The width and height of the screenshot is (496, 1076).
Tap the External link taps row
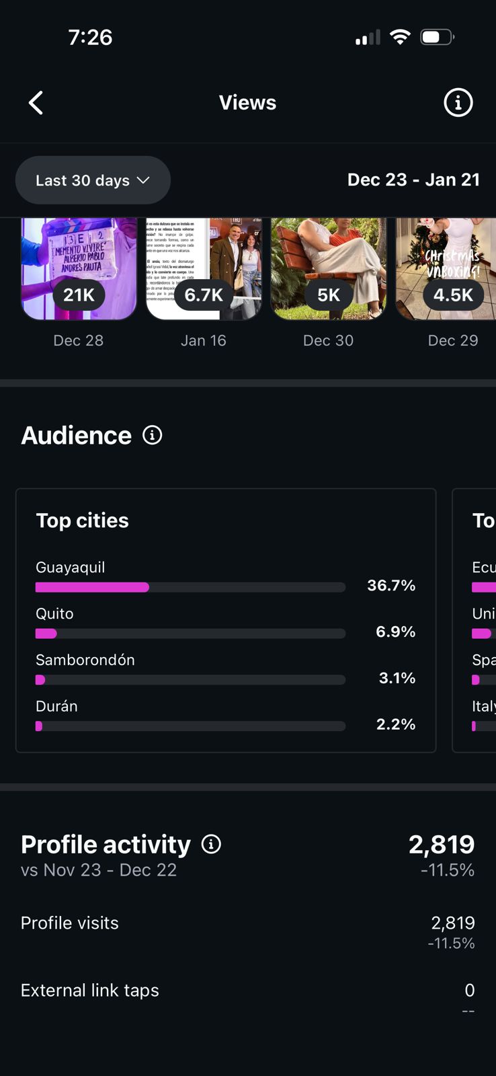click(247, 991)
